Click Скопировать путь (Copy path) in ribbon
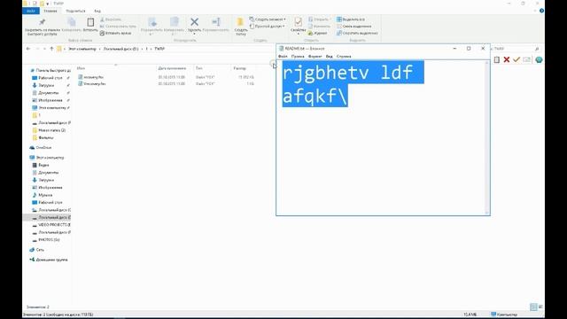This screenshot has height=319, width=567. 118,26
